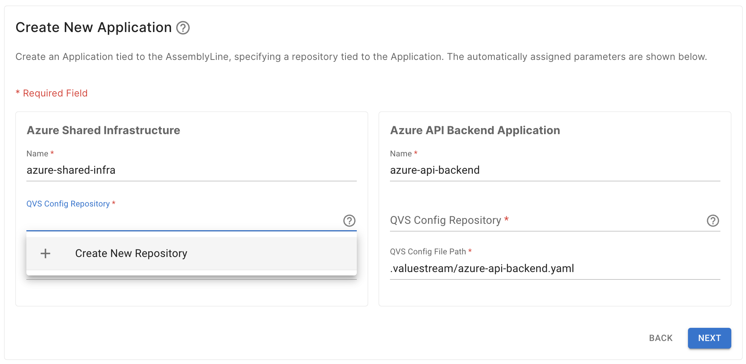Click the help icon beside Create New Application
This screenshot has height=364, width=746.
[x=183, y=28]
